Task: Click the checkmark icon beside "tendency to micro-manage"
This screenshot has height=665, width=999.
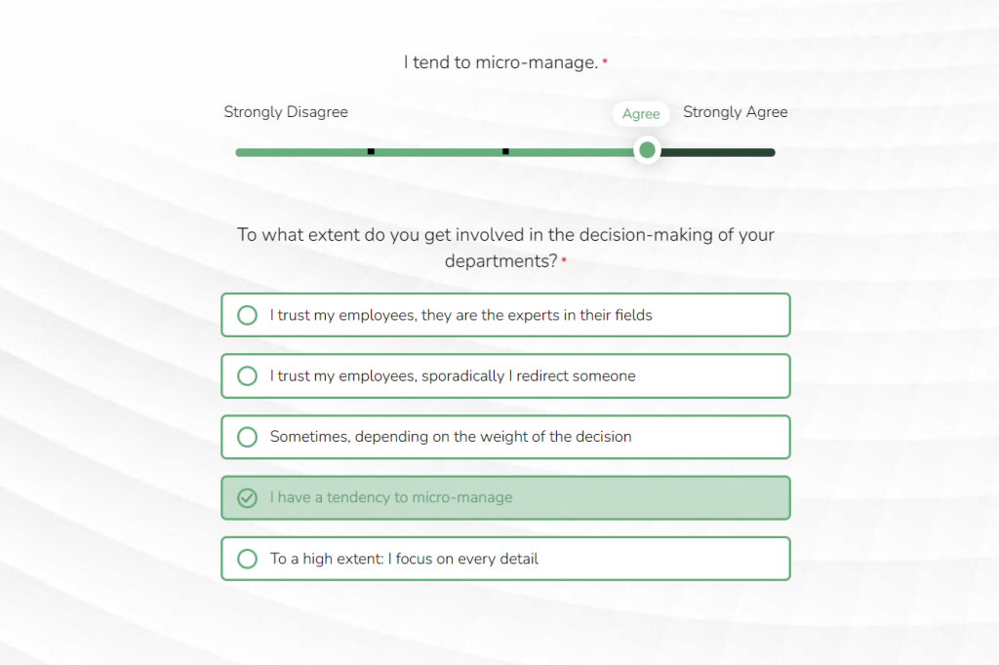Action: coord(248,498)
